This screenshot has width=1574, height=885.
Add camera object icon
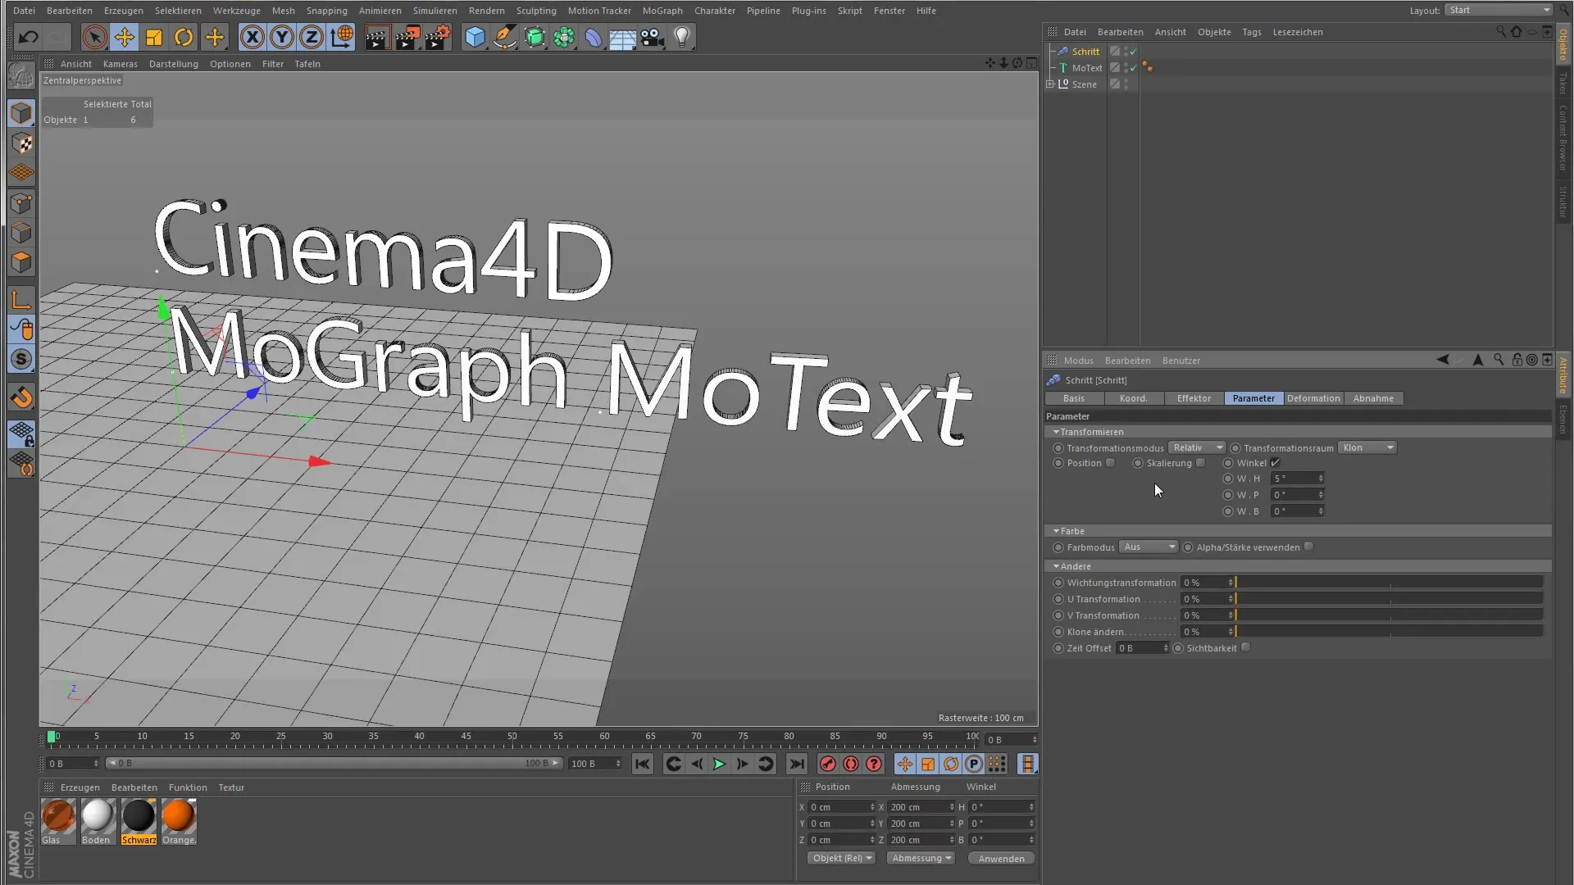point(653,37)
